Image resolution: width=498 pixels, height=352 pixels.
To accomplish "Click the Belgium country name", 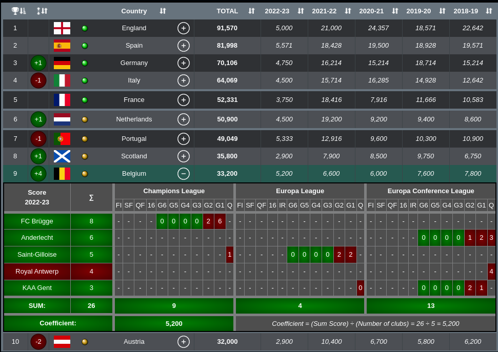I will [134, 174].
